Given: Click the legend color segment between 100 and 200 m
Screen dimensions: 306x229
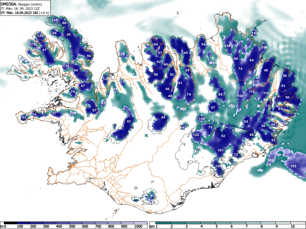Looking at the screenshot, I should [24, 223].
